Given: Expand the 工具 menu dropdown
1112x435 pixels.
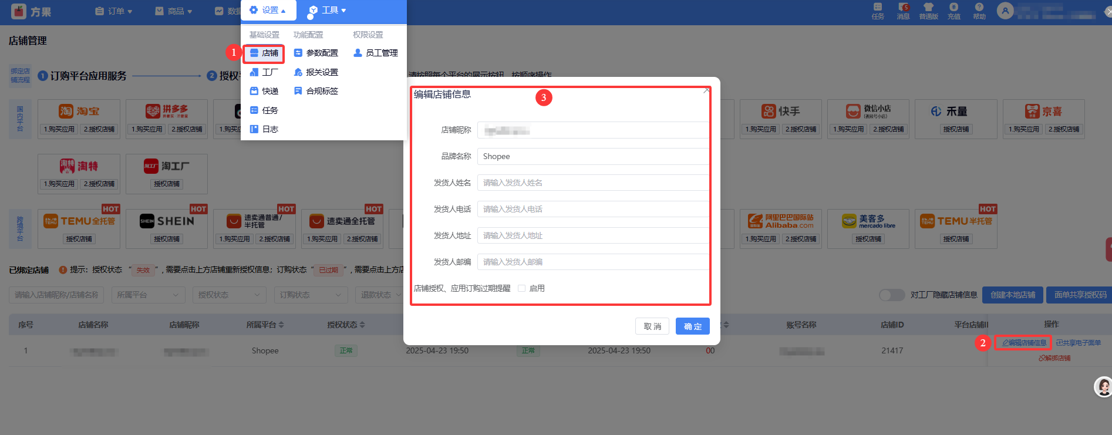Looking at the screenshot, I should click(327, 11).
